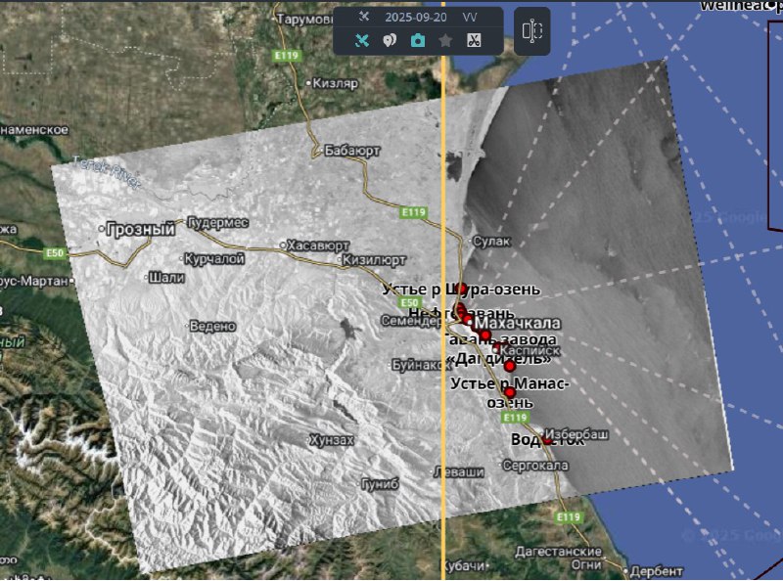783x581 pixels.
Task: Click the Кизляр city label
Action: pos(334,83)
